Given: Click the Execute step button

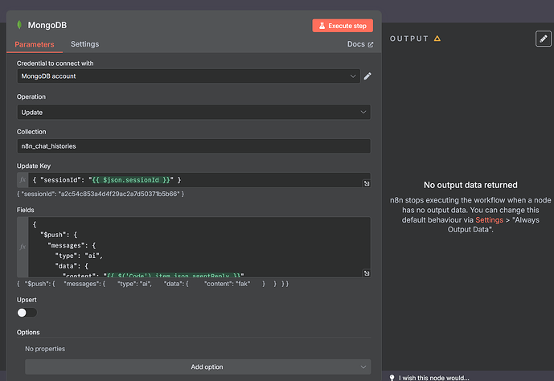Looking at the screenshot, I should 343,26.
